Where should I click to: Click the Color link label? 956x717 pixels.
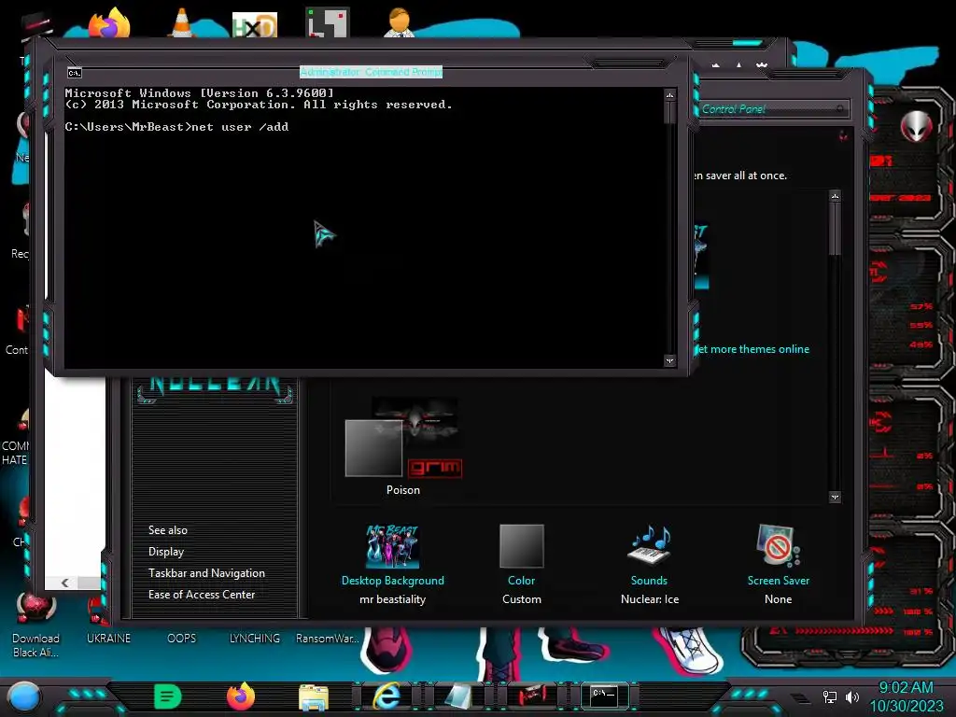click(x=521, y=581)
